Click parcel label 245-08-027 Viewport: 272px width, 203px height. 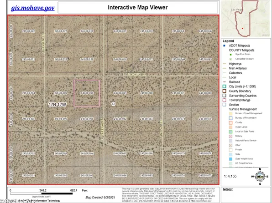(61, 31)
